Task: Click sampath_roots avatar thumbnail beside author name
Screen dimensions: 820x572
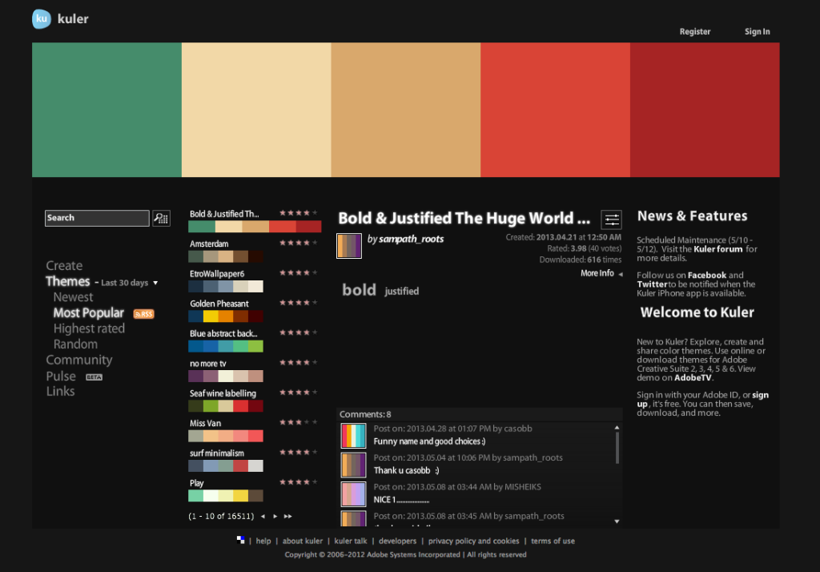Action: [x=349, y=246]
